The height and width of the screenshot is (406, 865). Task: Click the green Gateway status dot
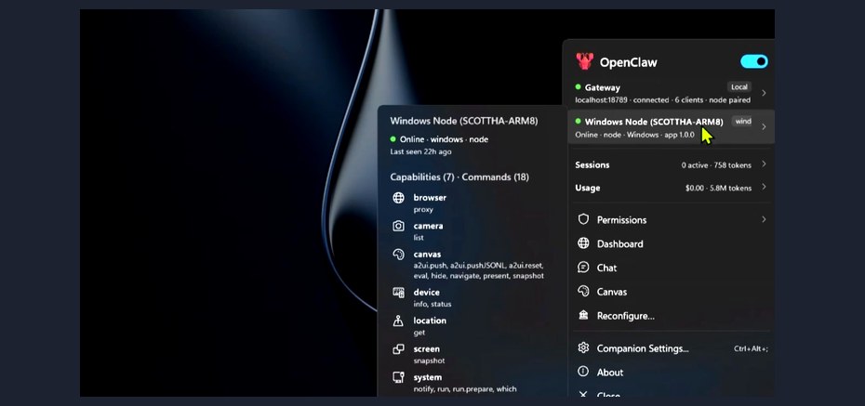[579, 87]
